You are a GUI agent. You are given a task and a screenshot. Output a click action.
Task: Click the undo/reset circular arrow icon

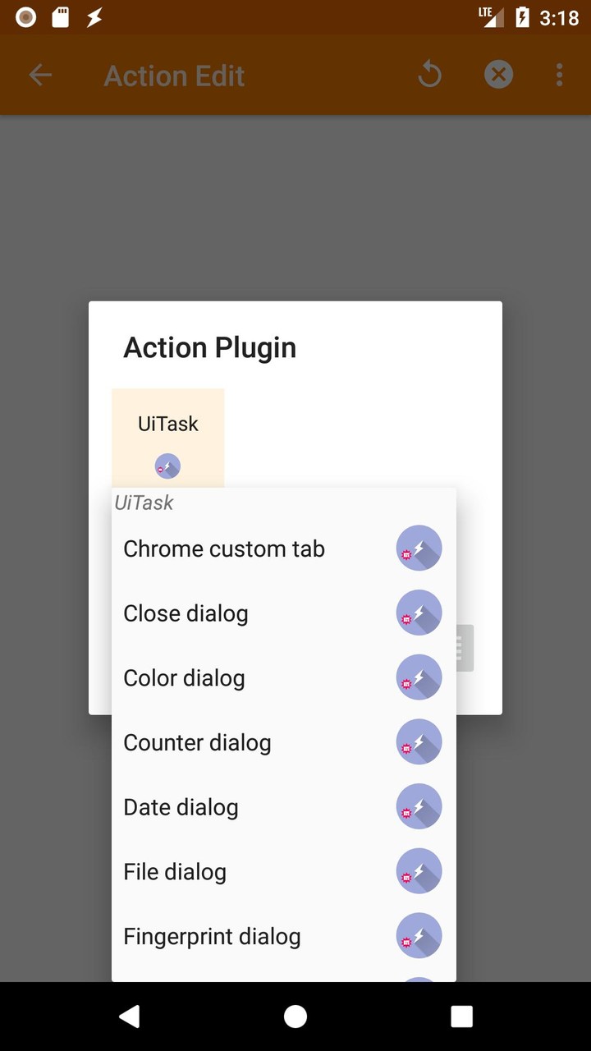point(429,76)
